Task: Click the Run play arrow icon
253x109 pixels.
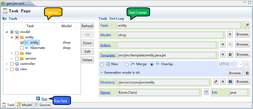Action: click(38, 99)
